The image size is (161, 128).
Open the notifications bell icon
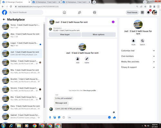(148, 12)
